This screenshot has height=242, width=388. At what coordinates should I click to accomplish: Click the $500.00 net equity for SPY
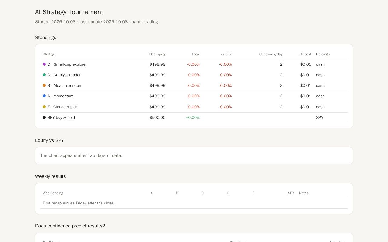coord(157,117)
